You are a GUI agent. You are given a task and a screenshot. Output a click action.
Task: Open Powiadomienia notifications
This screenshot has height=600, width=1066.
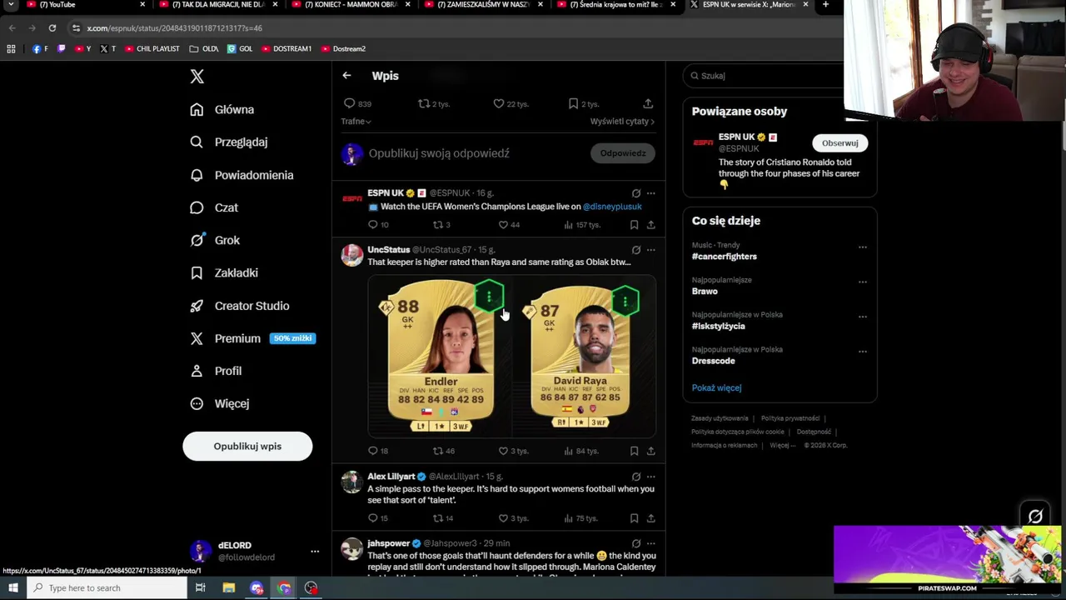pos(242,175)
